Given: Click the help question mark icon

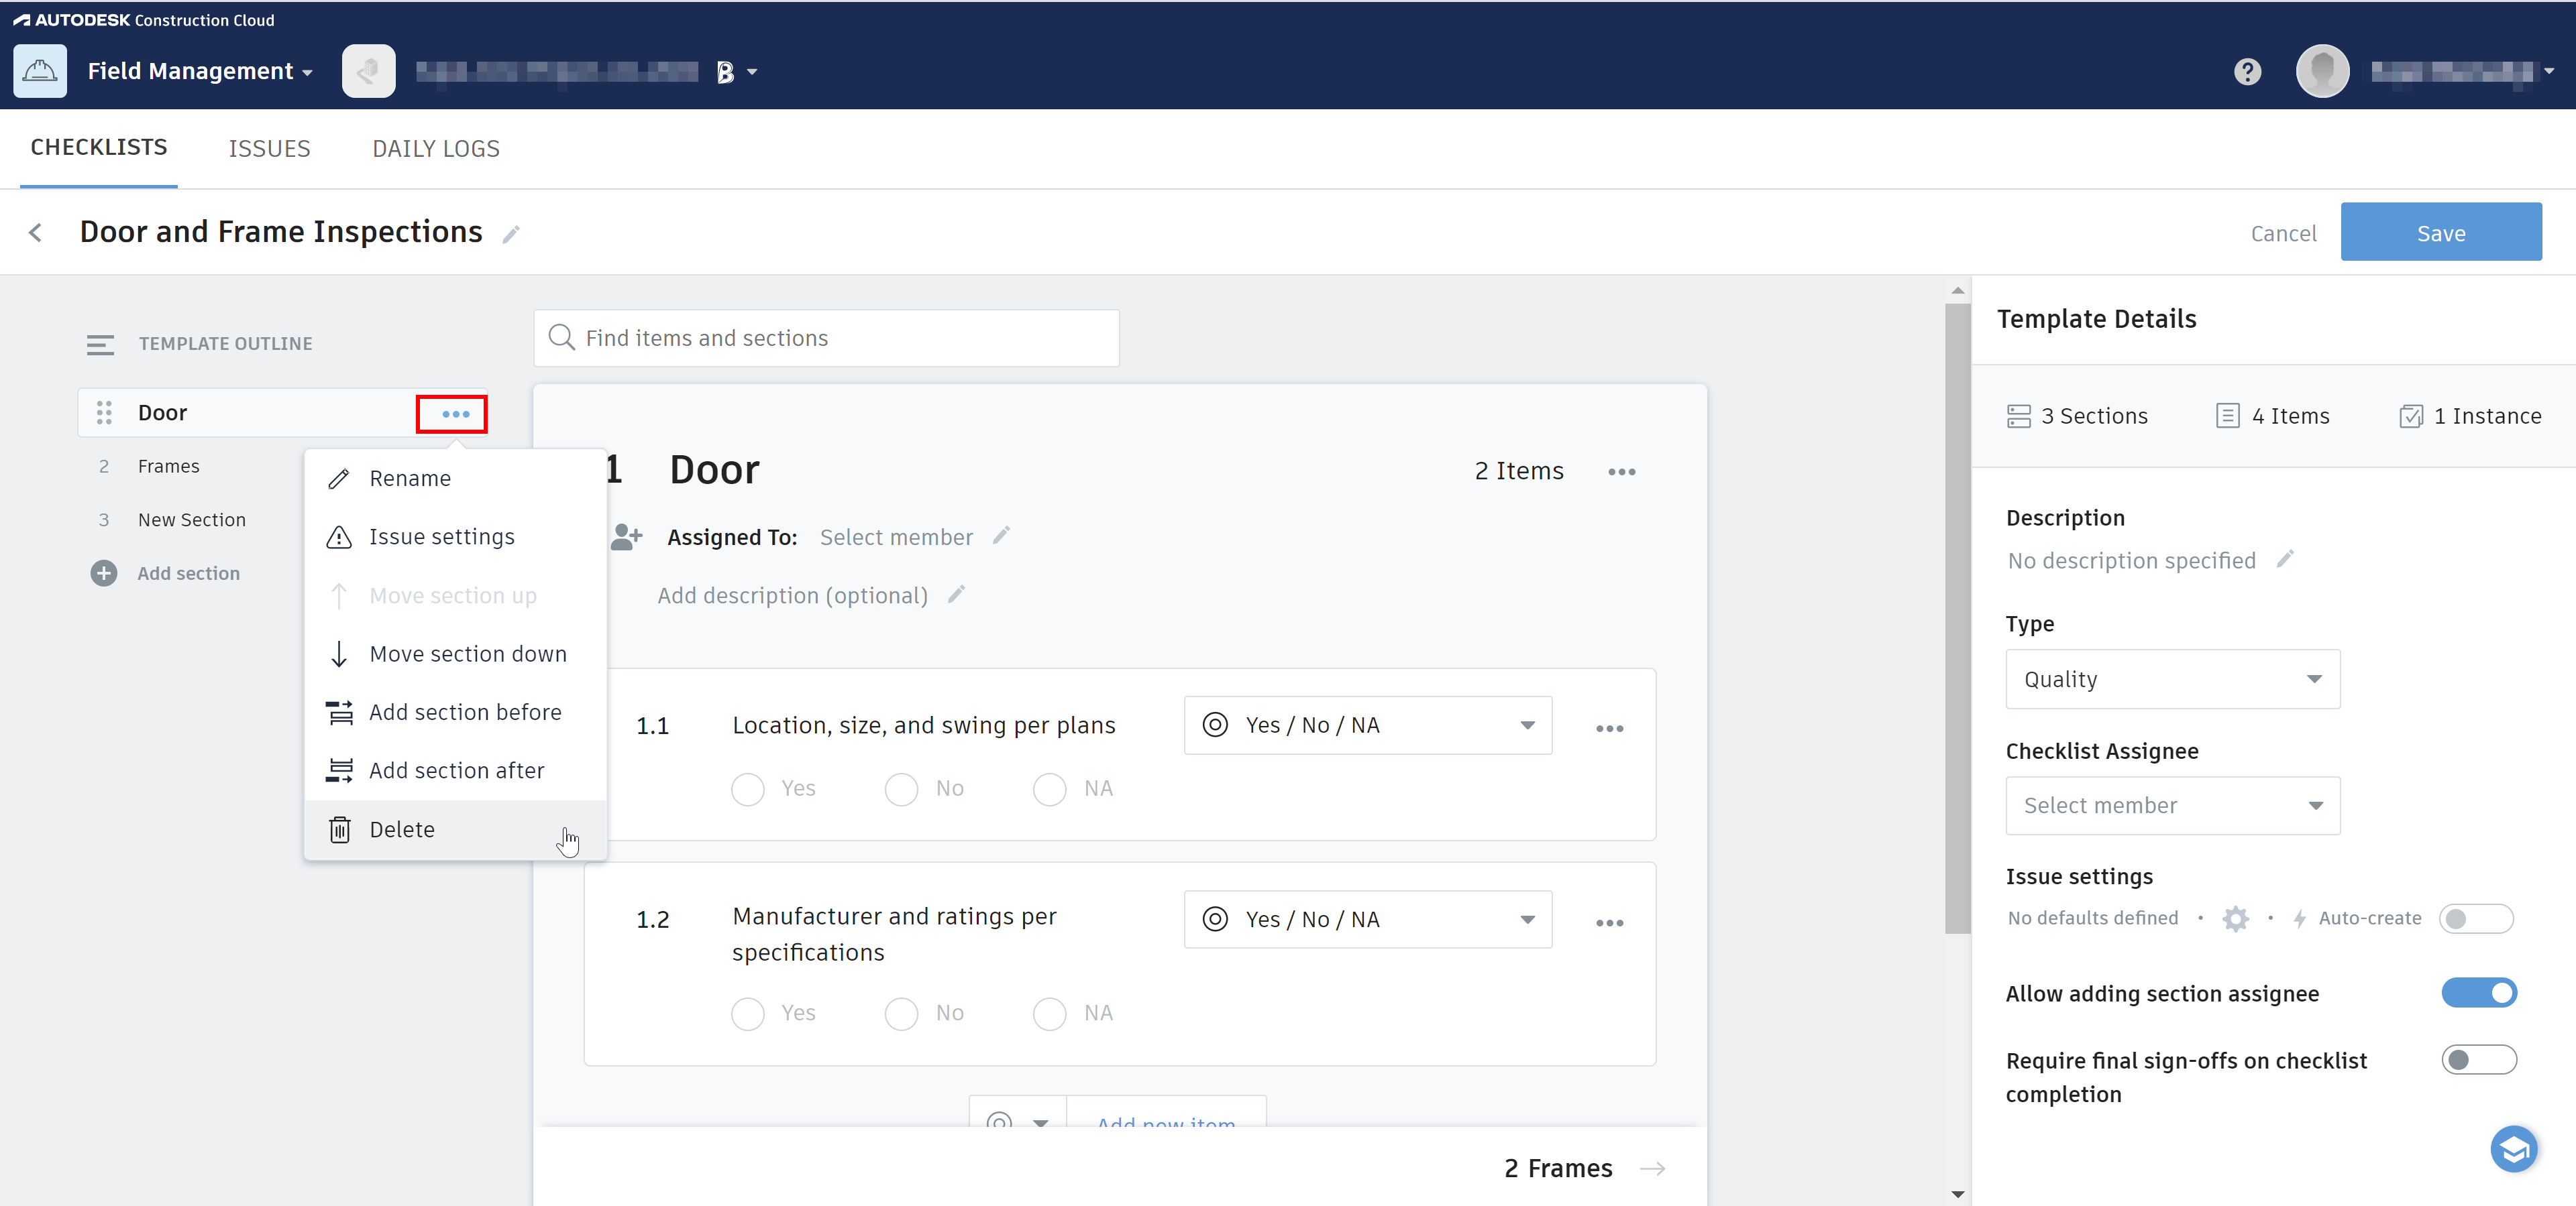Looking at the screenshot, I should pyautogui.click(x=2247, y=72).
